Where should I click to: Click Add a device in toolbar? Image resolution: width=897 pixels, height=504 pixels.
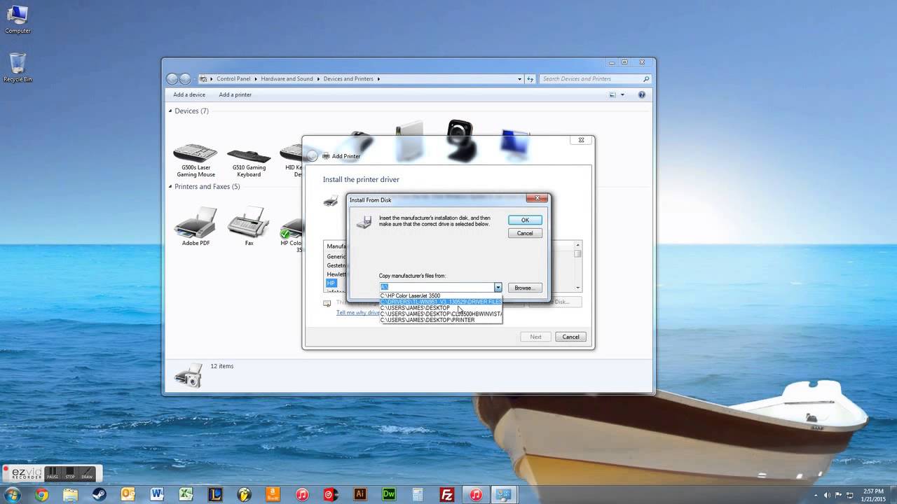189,94
